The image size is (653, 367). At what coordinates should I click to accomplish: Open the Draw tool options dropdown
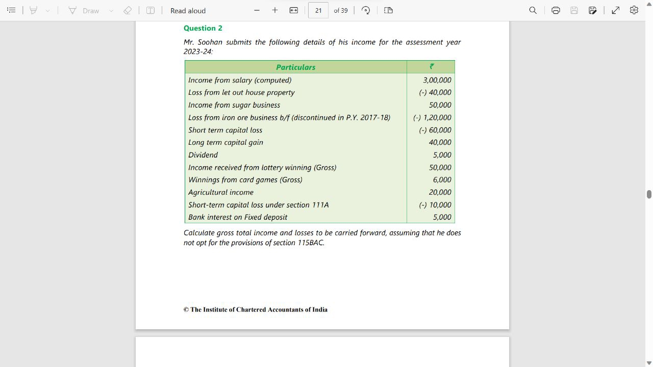(x=111, y=10)
